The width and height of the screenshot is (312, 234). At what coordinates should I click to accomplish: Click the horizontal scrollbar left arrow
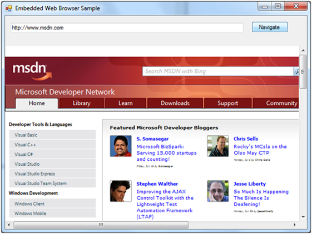(9, 225)
